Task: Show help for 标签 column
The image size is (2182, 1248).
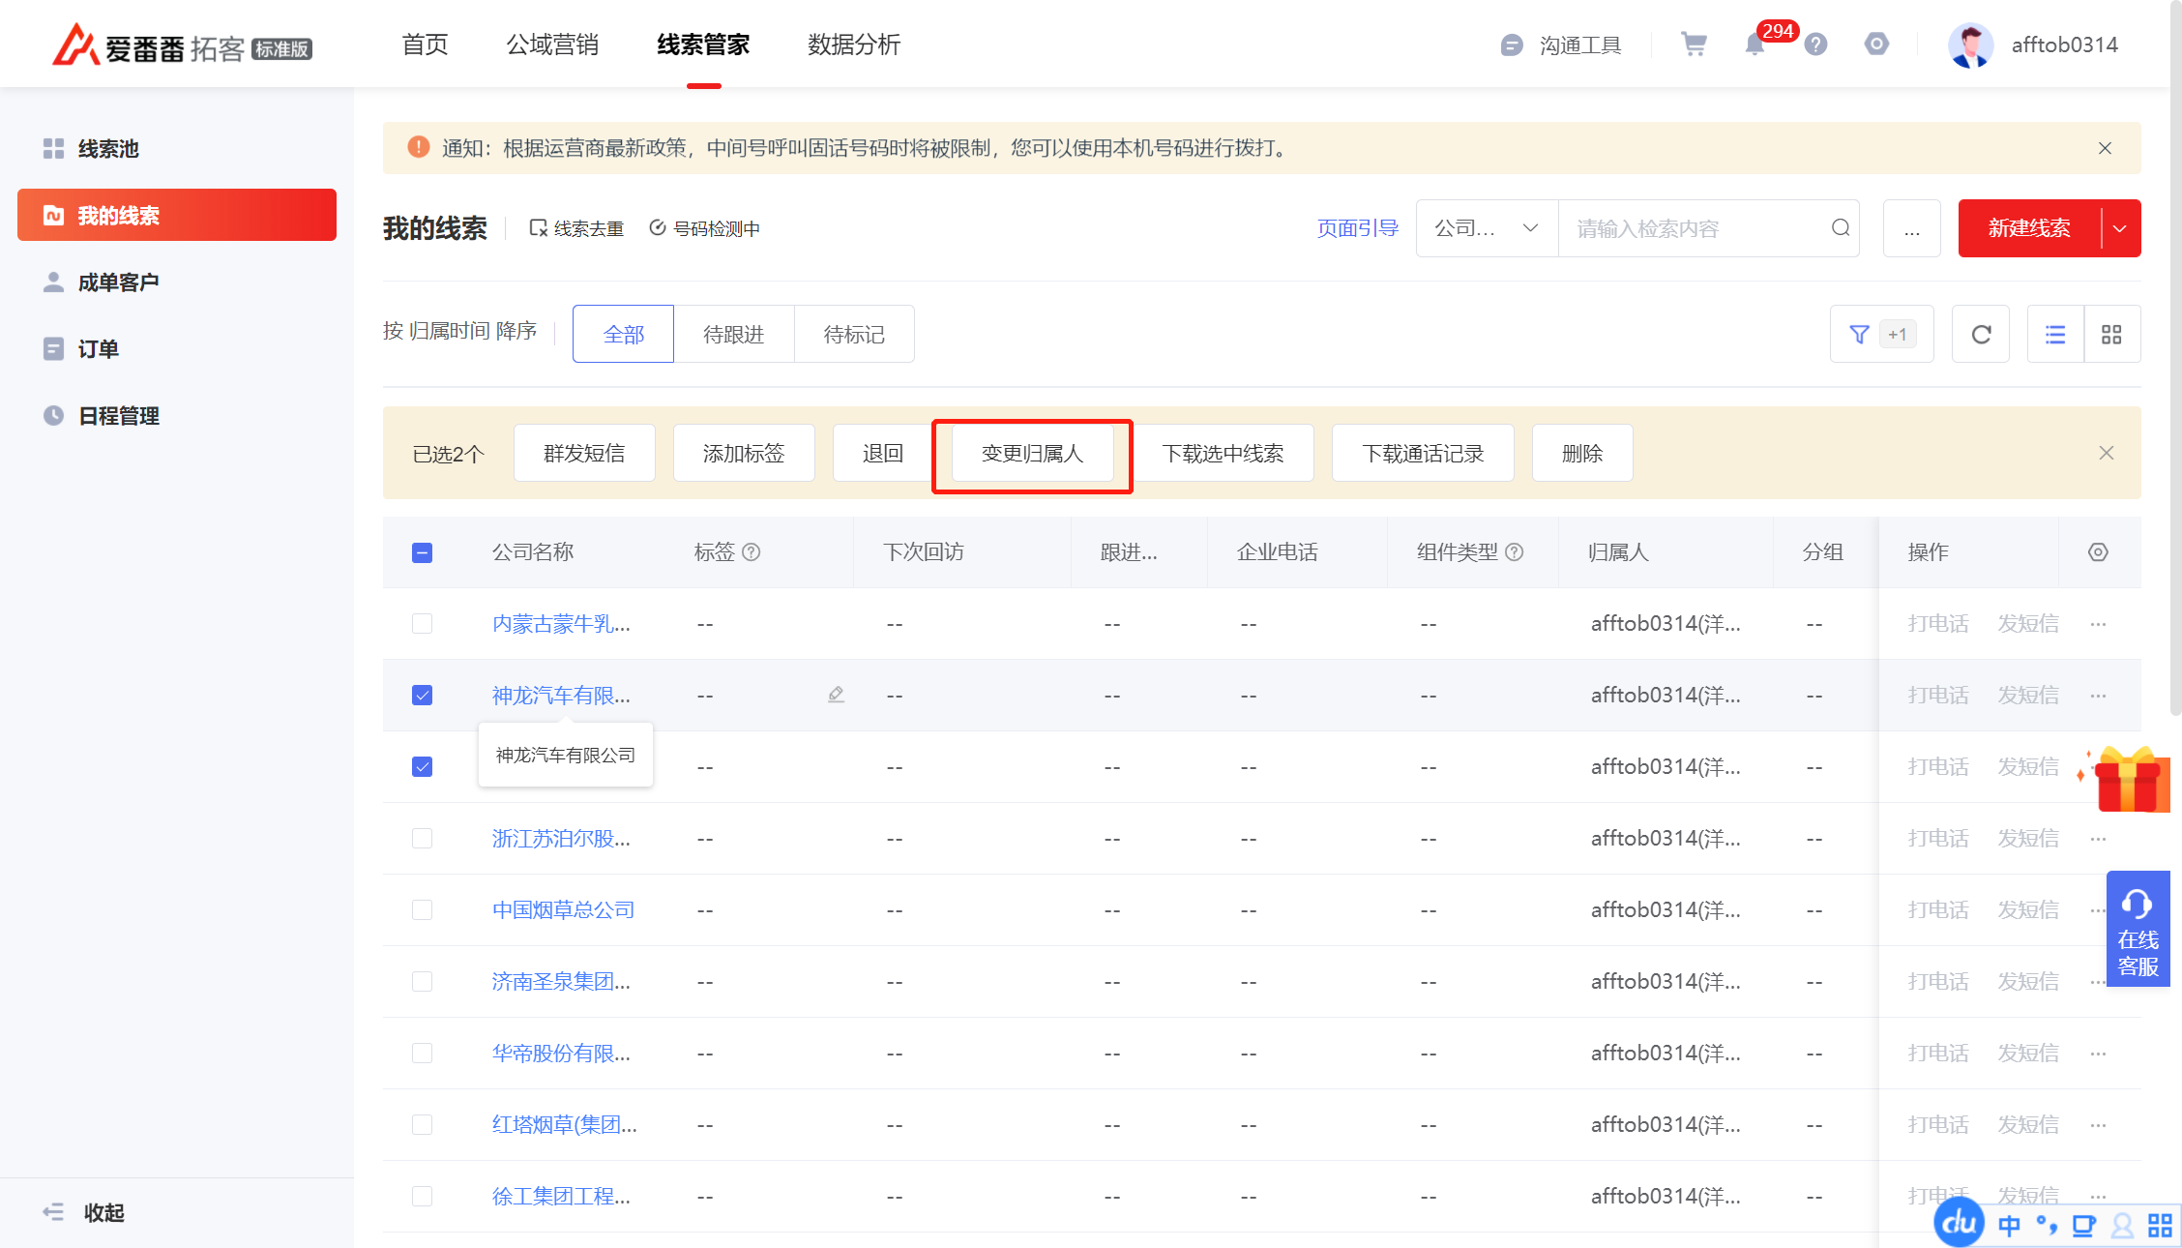Action: [x=752, y=552]
